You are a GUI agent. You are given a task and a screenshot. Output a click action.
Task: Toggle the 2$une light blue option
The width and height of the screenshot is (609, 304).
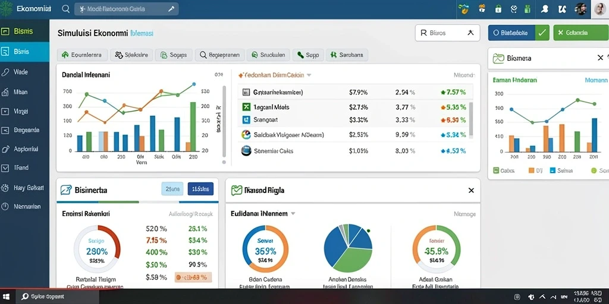click(x=172, y=189)
